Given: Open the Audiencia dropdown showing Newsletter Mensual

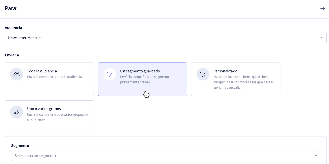Looking at the screenshot, I should pyautogui.click(x=166, y=38).
